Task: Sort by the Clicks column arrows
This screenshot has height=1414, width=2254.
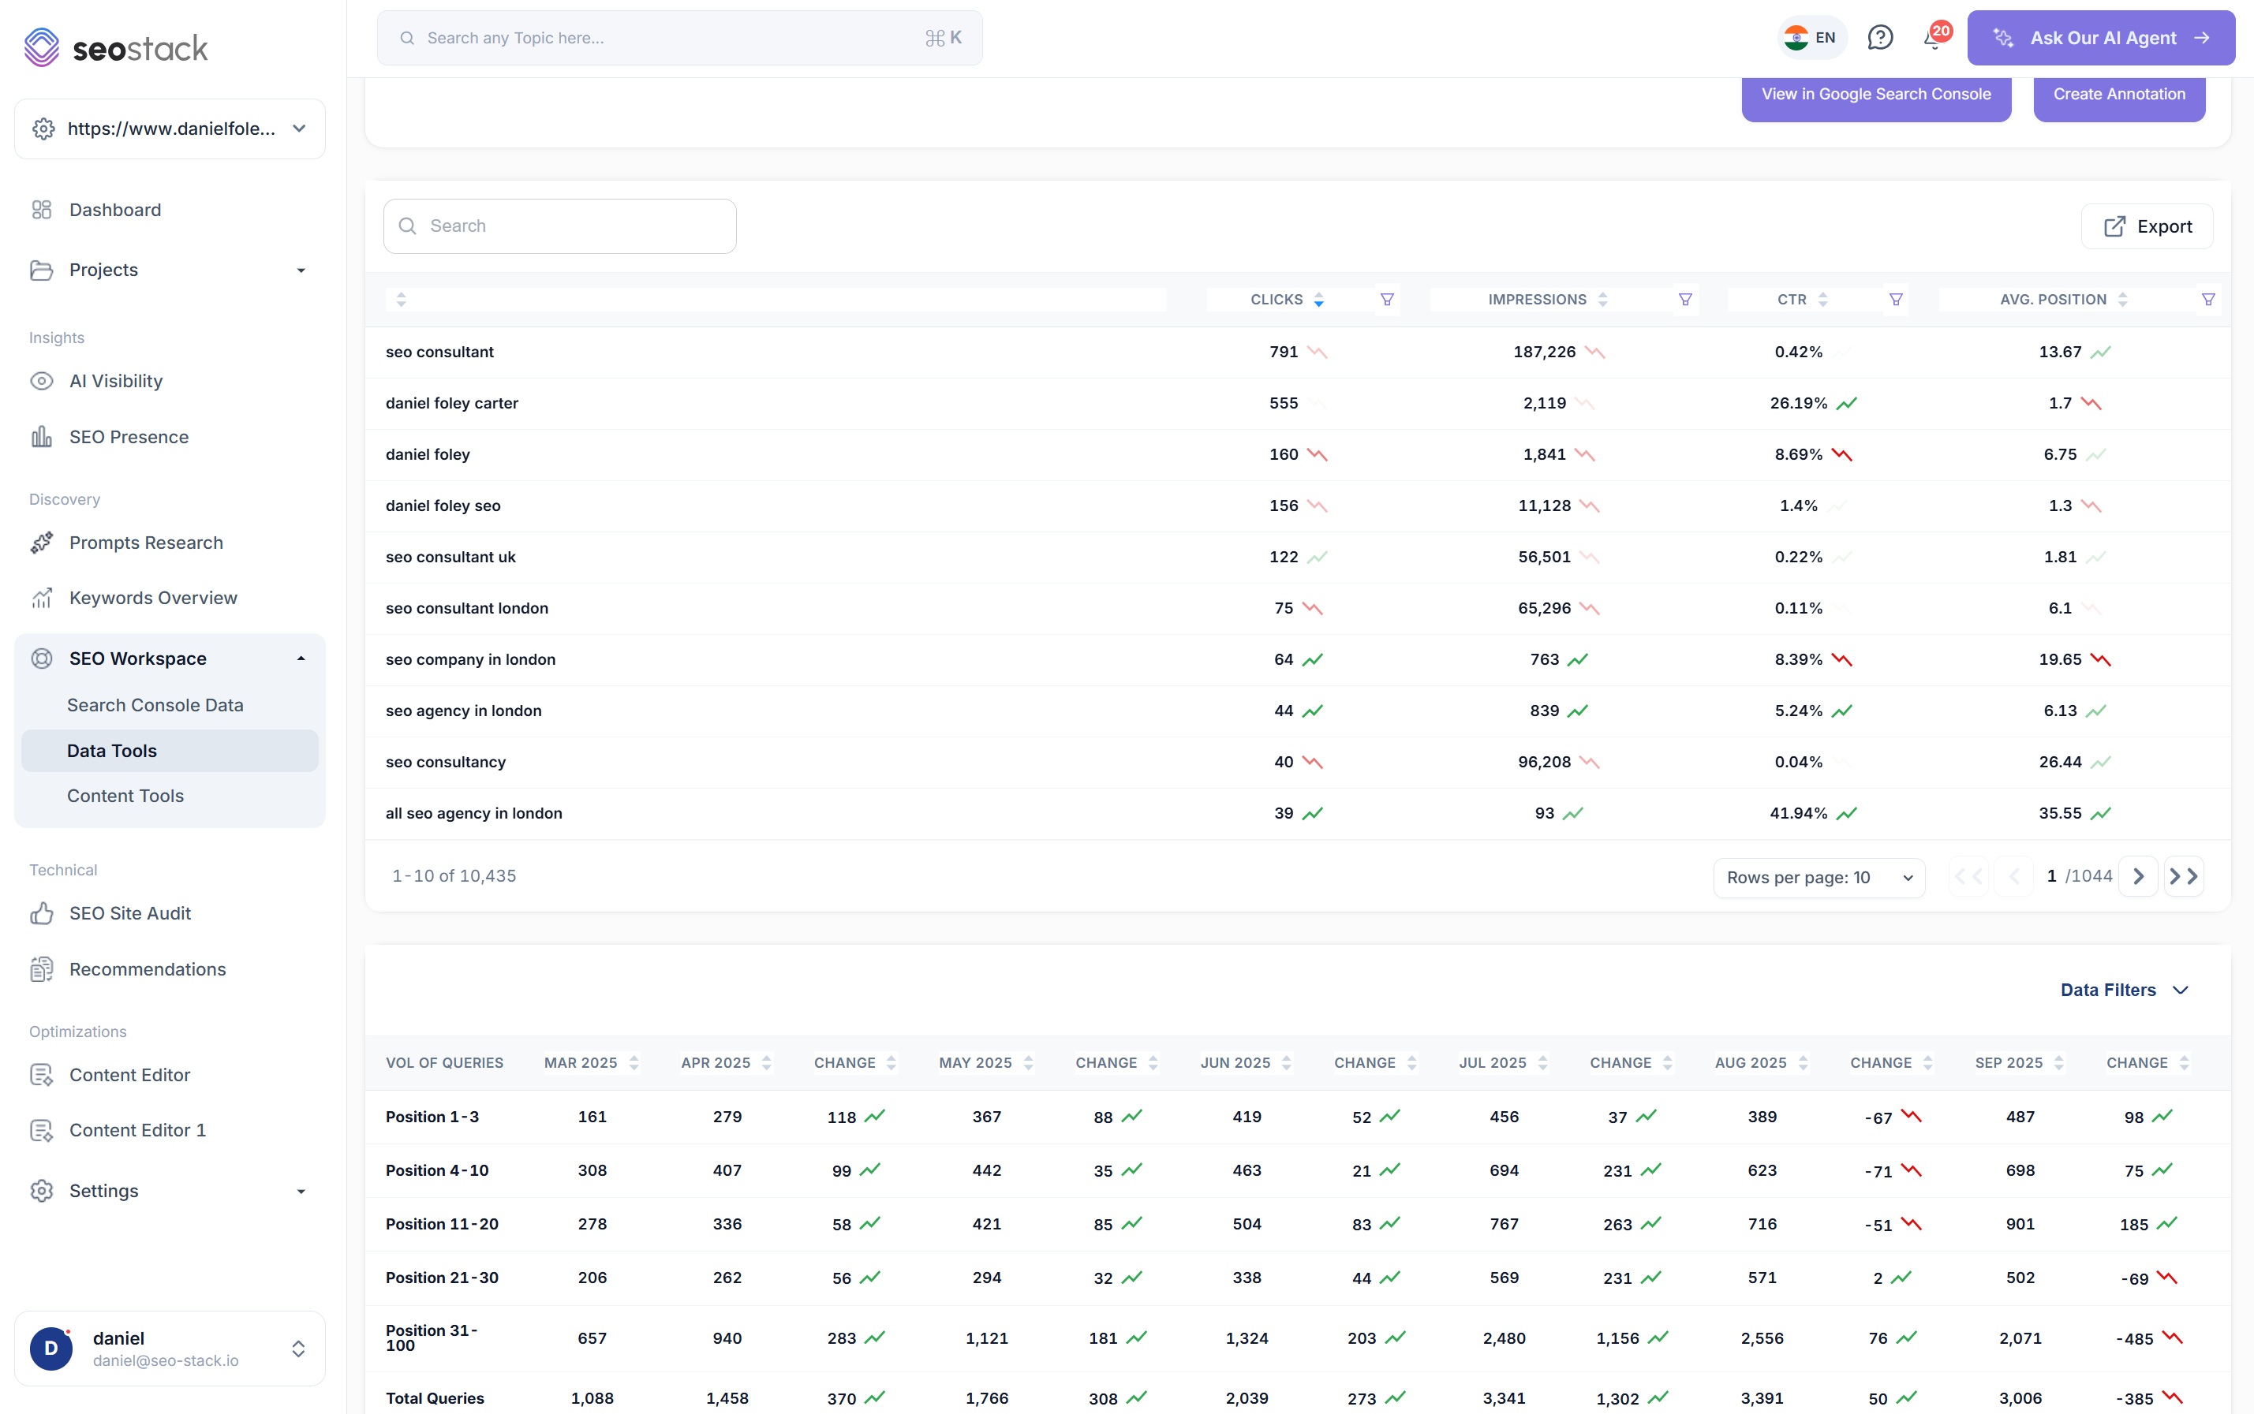Action: [x=1319, y=299]
